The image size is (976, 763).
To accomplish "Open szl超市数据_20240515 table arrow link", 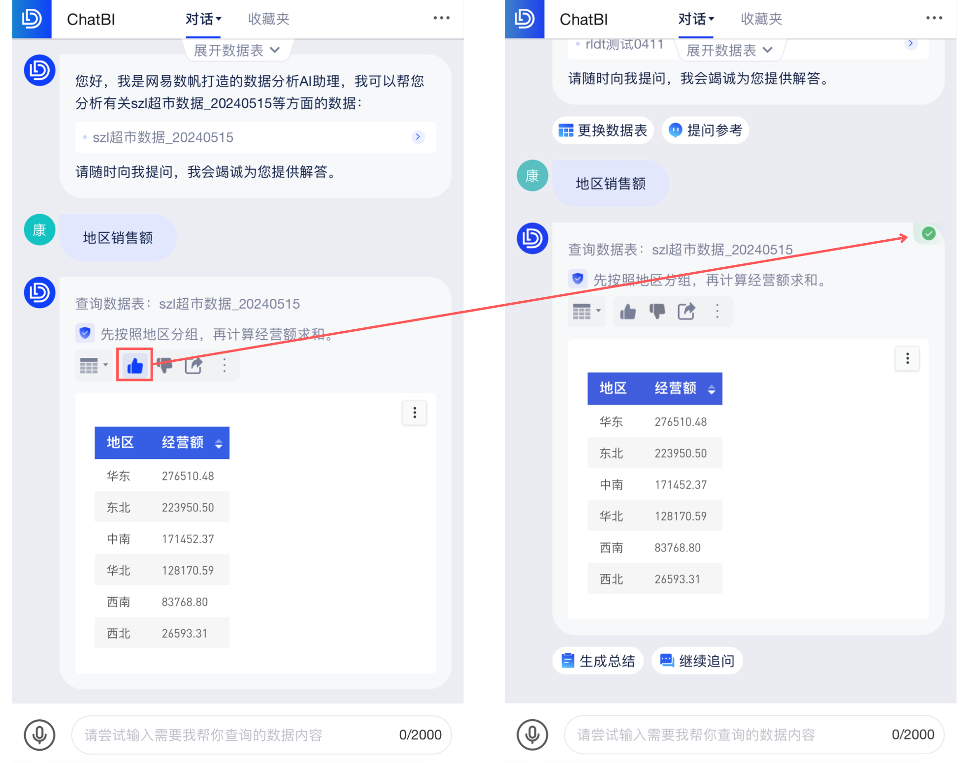I will pos(418,137).
